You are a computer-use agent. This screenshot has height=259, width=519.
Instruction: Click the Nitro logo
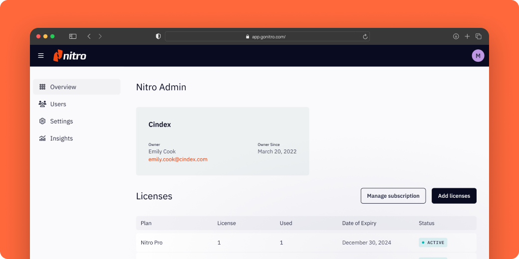click(x=70, y=56)
